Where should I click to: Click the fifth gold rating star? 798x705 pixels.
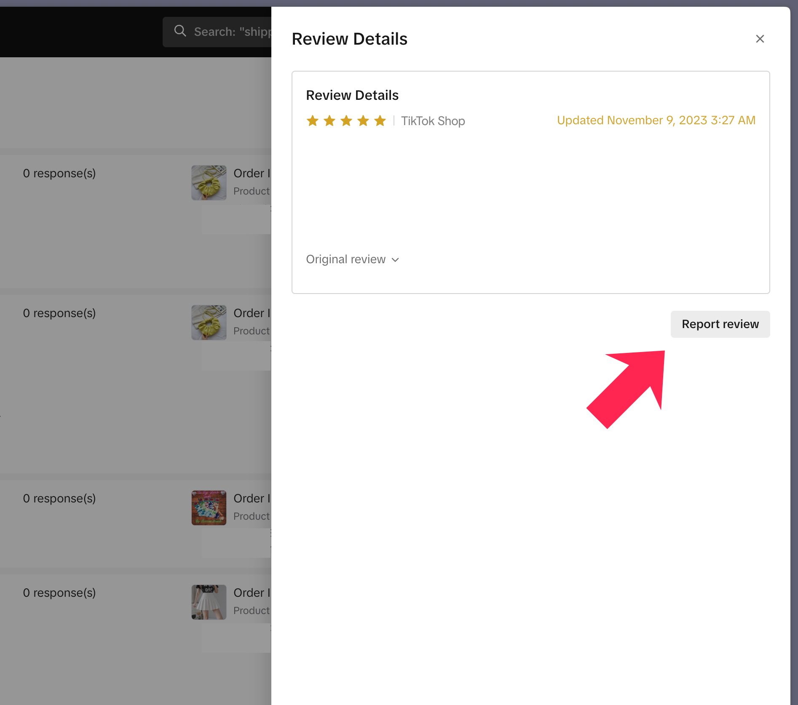[380, 121]
